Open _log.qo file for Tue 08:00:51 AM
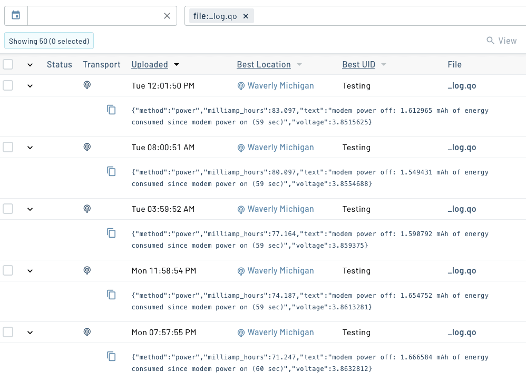Viewport: 526px width, 381px height. pyautogui.click(x=462, y=147)
